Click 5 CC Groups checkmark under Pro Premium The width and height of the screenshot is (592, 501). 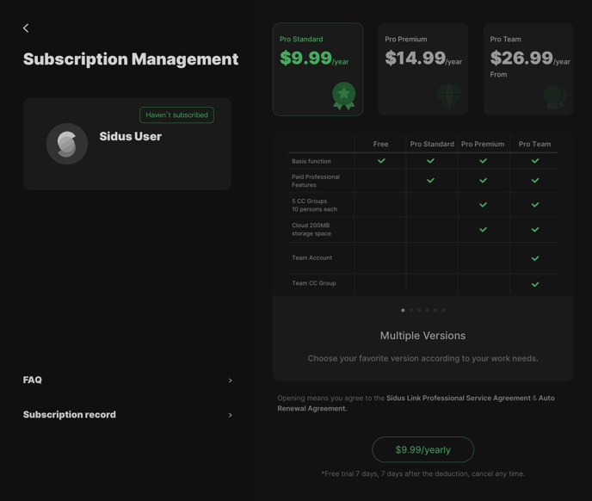point(483,205)
